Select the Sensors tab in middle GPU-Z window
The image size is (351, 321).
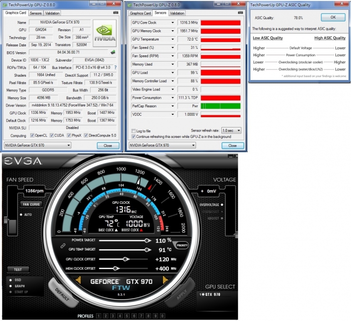(x=160, y=13)
